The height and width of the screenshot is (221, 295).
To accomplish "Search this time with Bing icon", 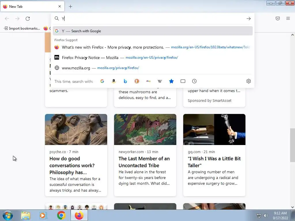I will [x=125, y=81].
